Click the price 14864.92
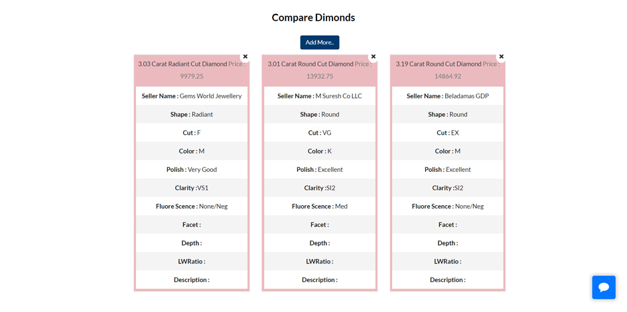Image resolution: width=627 pixels, height=312 pixels. point(448,76)
